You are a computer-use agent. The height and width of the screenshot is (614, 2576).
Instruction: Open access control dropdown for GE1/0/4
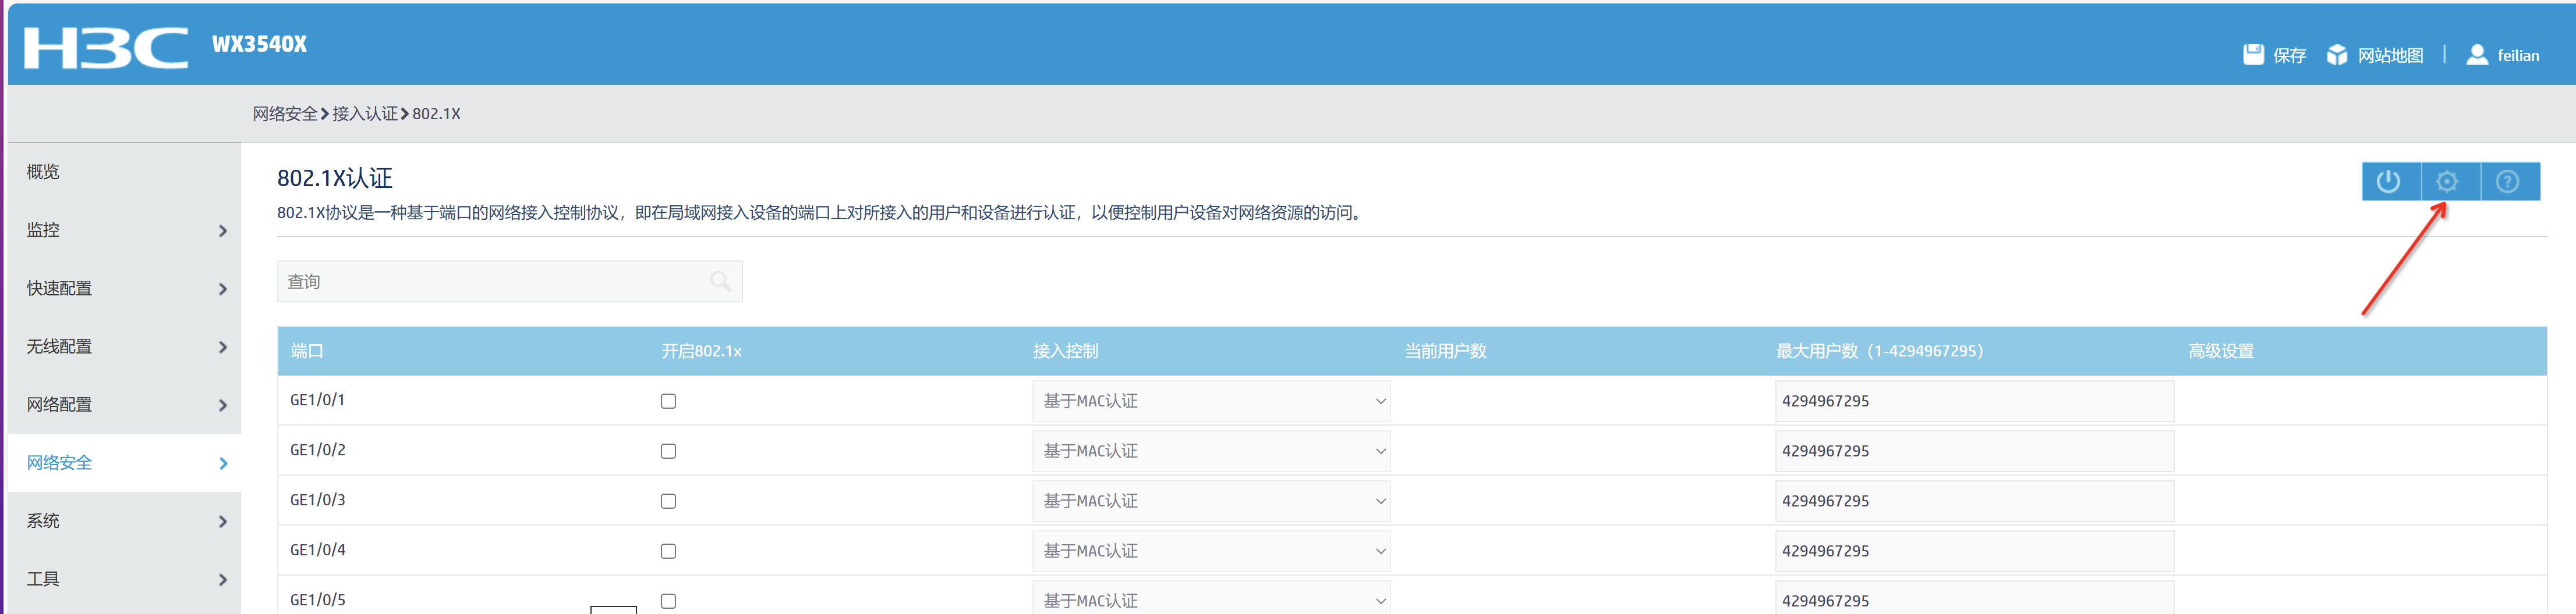tap(1211, 551)
